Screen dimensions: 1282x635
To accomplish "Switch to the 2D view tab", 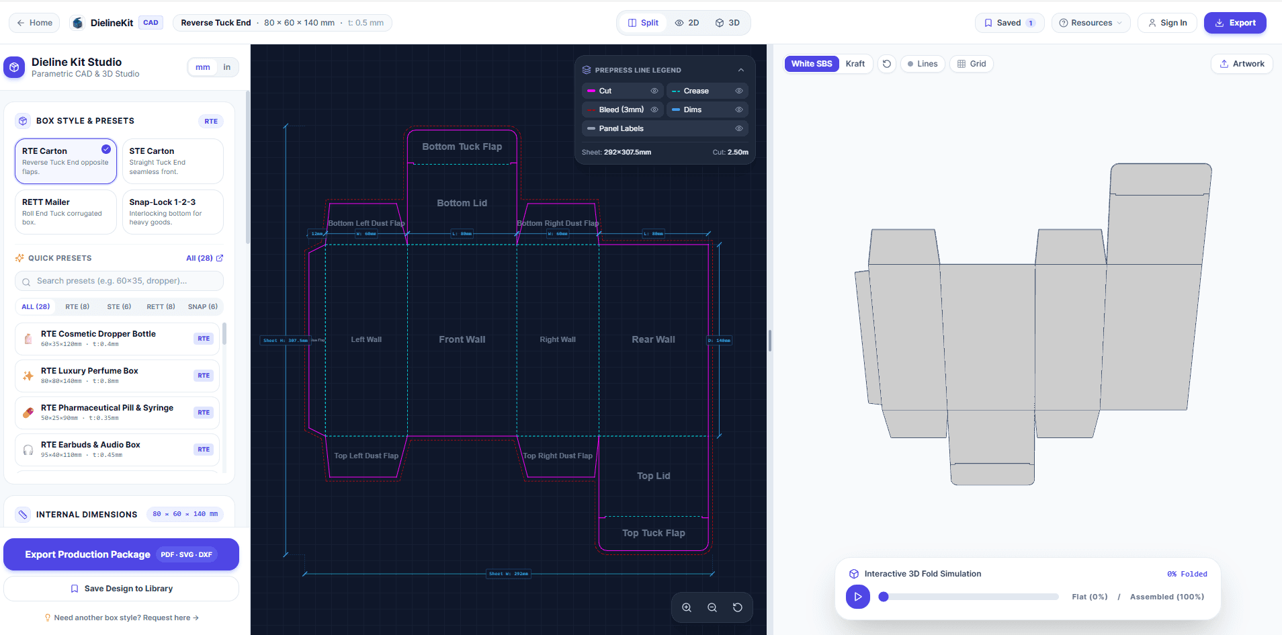I will pos(687,23).
